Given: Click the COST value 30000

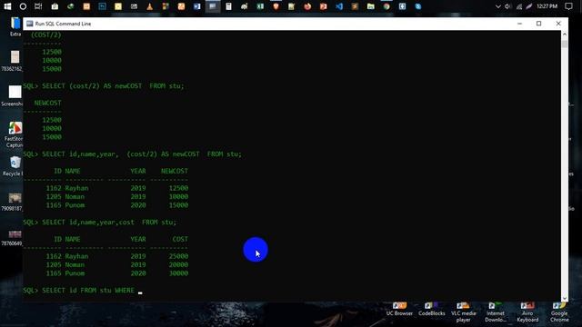Looking at the screenshot, I should point(178,273).
